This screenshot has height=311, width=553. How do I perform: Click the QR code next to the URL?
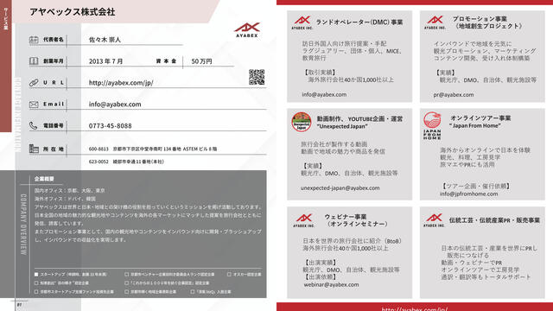[257, 77]
